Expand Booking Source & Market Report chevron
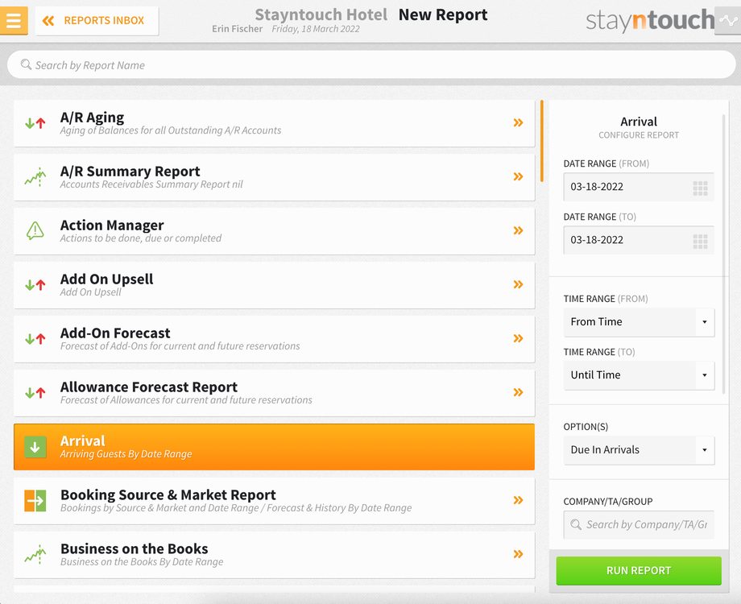 519,500
